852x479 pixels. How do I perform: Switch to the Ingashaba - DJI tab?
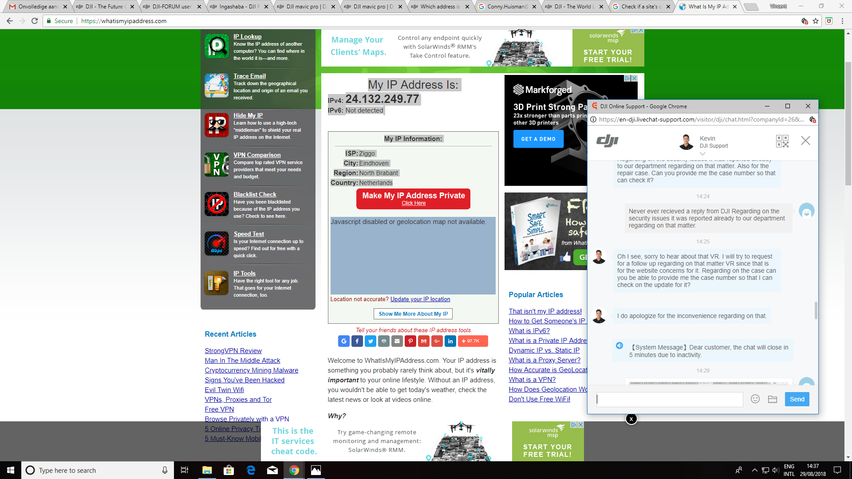point(240,7)
